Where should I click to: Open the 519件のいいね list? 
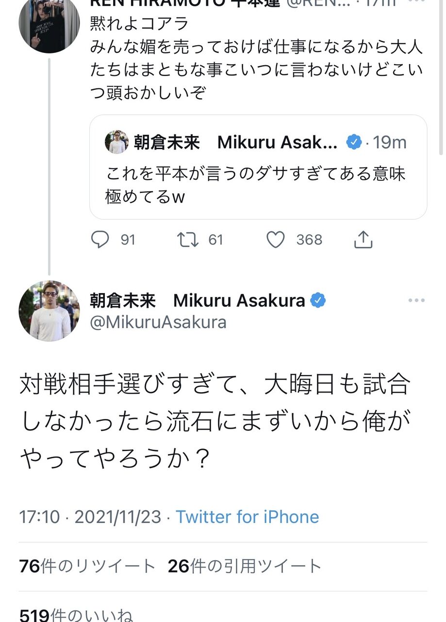coord(76,615)
